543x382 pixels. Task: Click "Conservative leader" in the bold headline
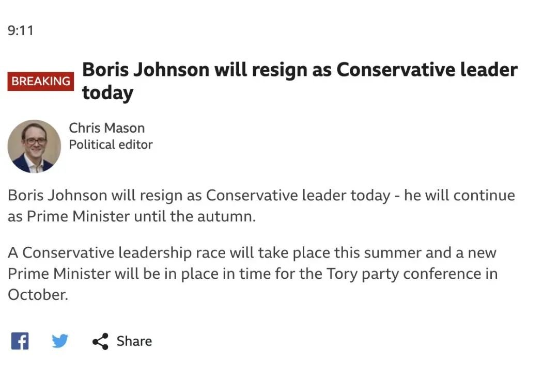pyautogui.click(x=427, y=70)
